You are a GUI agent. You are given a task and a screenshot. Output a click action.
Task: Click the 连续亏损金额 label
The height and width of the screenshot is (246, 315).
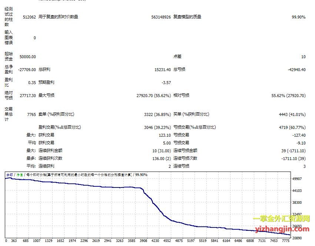[x=185, y=151]
